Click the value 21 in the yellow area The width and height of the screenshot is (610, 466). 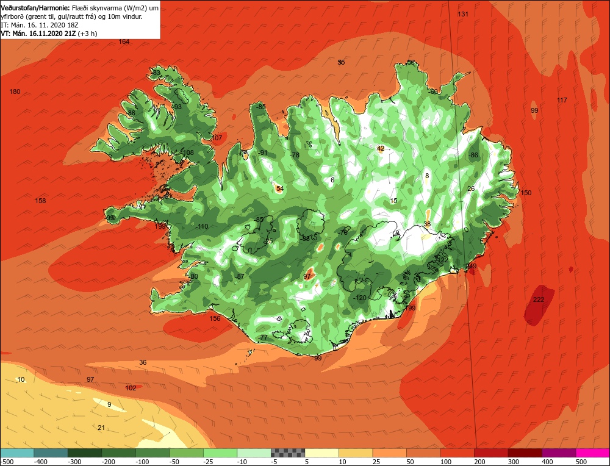(x=101, y=428)
